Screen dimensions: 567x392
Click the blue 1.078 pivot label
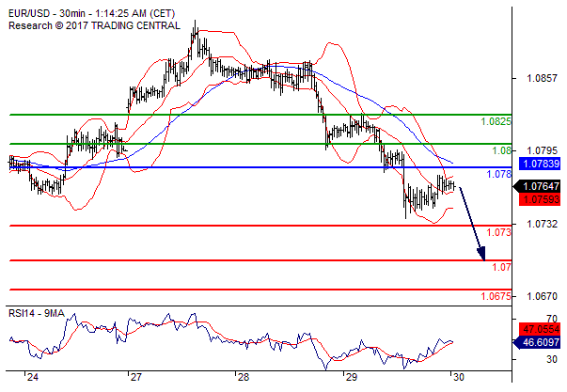499,174
